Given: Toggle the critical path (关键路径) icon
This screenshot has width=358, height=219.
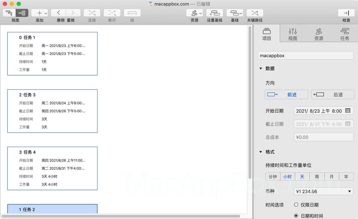Looking at the screenshot, I should click(255, 13).
